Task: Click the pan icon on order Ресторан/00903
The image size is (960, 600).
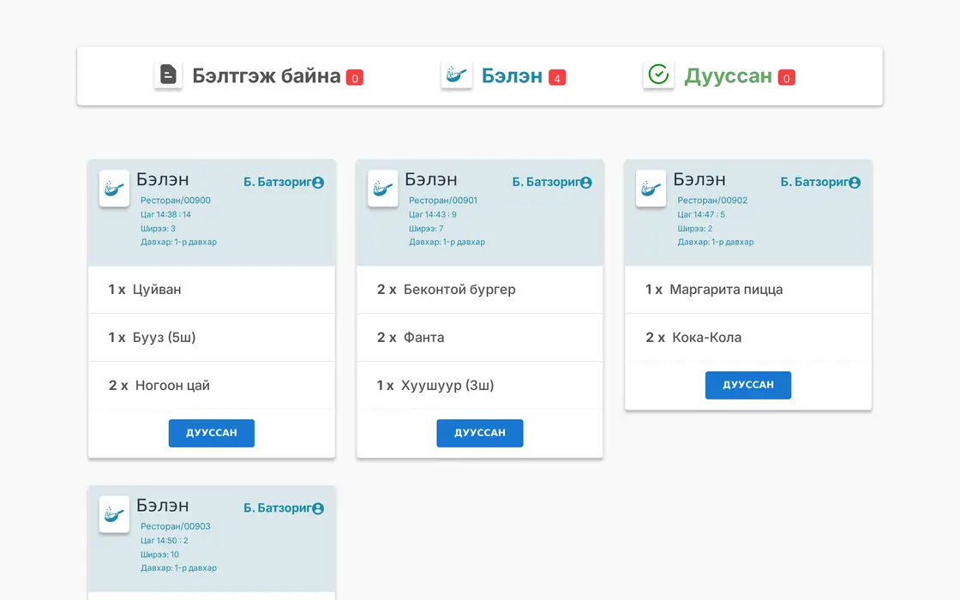Action: point(115,514)
